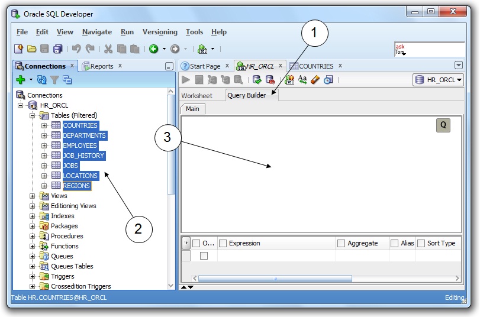This screenshot has width=480, height=317.
Task: Toggle the Output column header checkbox
Action: [196, 243]
